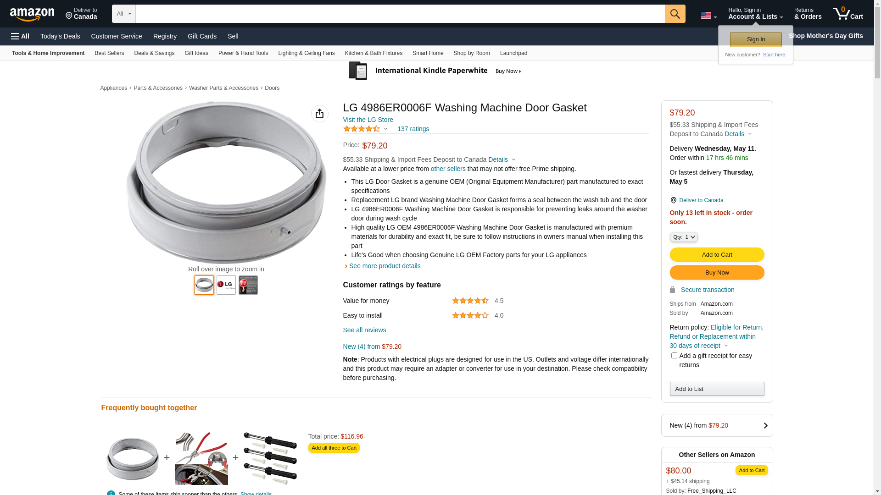
Task: Open the Qty quantity dropdown
Action: (x=683, y=237)
